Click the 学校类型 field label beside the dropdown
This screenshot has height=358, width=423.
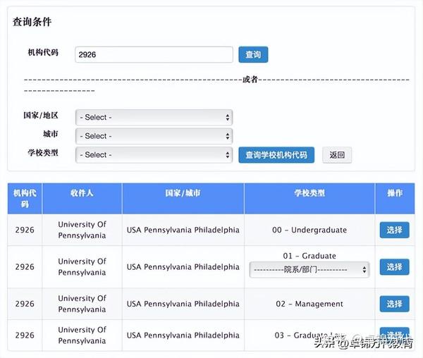(x=43, y=153)
